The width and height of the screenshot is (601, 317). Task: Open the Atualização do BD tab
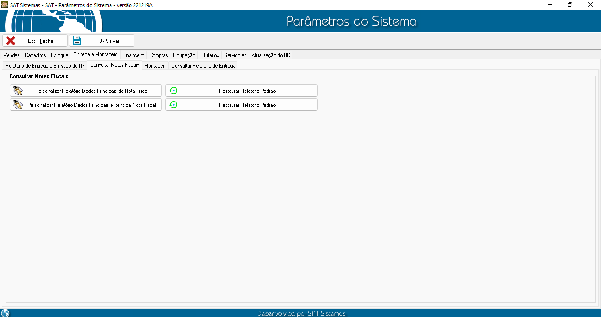[x=271, y=55]
